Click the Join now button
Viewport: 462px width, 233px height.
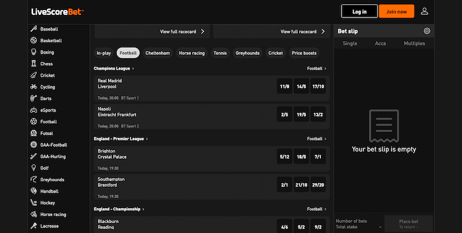point(396,11)
